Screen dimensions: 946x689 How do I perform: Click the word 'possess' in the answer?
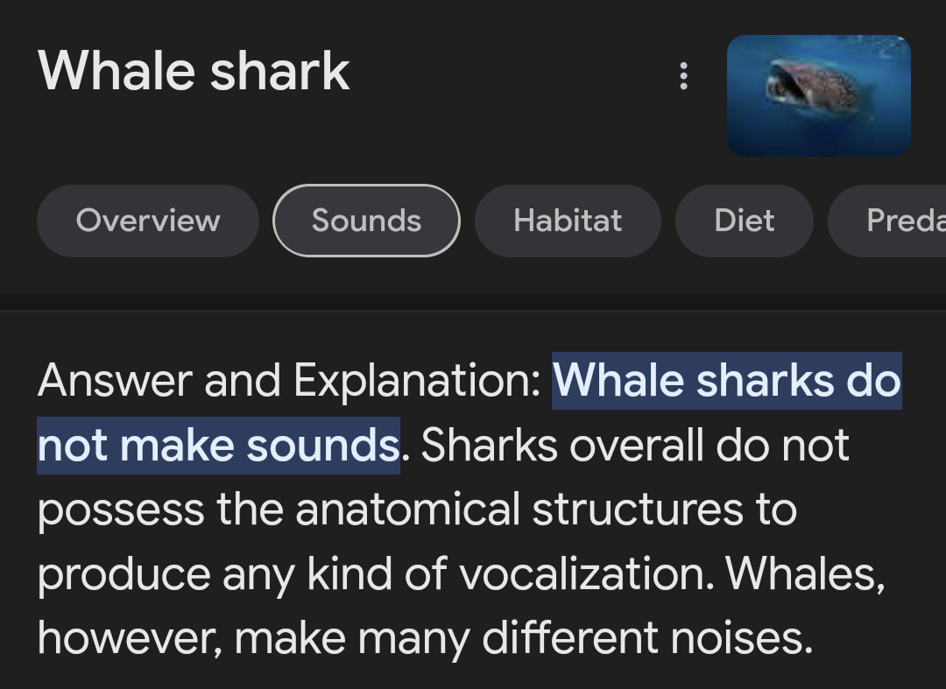[121, 511]
